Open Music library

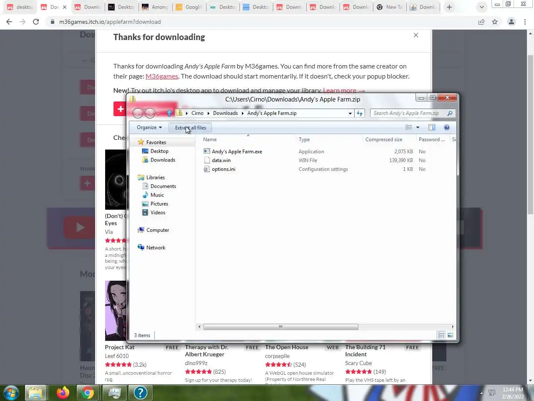pyautogui.click(x=157, y=195)
